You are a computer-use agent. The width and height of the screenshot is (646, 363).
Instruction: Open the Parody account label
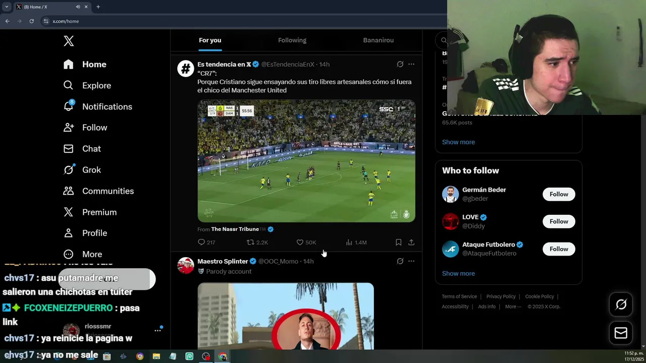229,271
